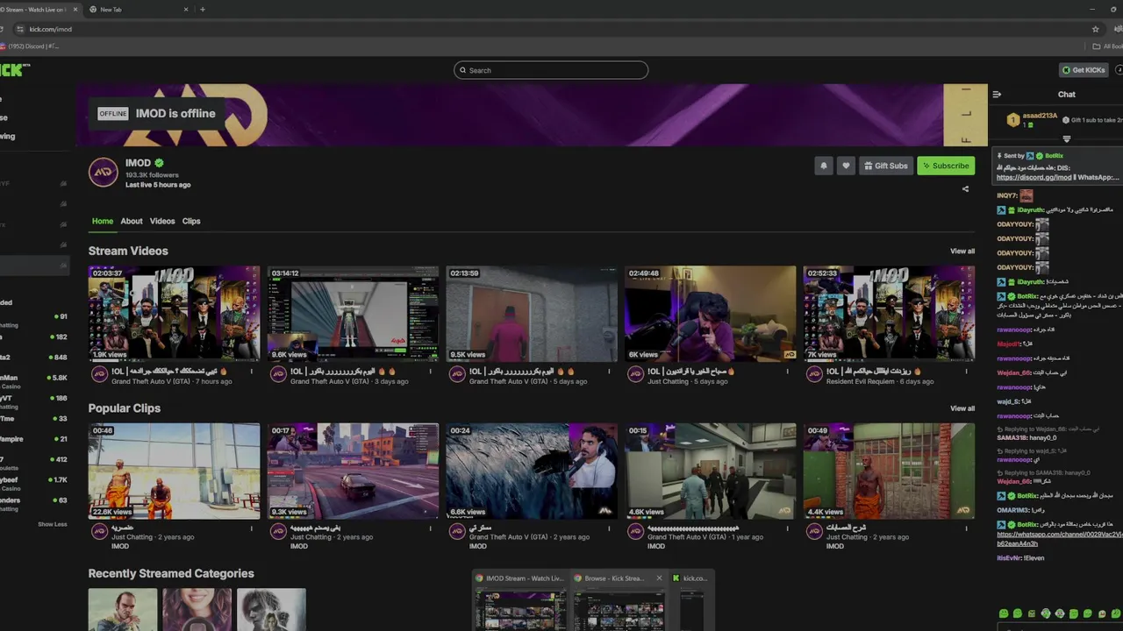Expand the pinned message chevron in chat
This screenshot has height=631, width=1123.
tap(1067, 138)
